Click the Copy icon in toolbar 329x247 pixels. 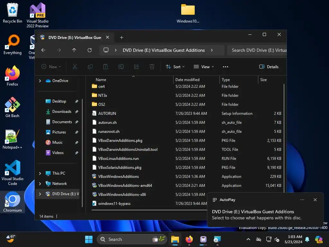(90, 67)
